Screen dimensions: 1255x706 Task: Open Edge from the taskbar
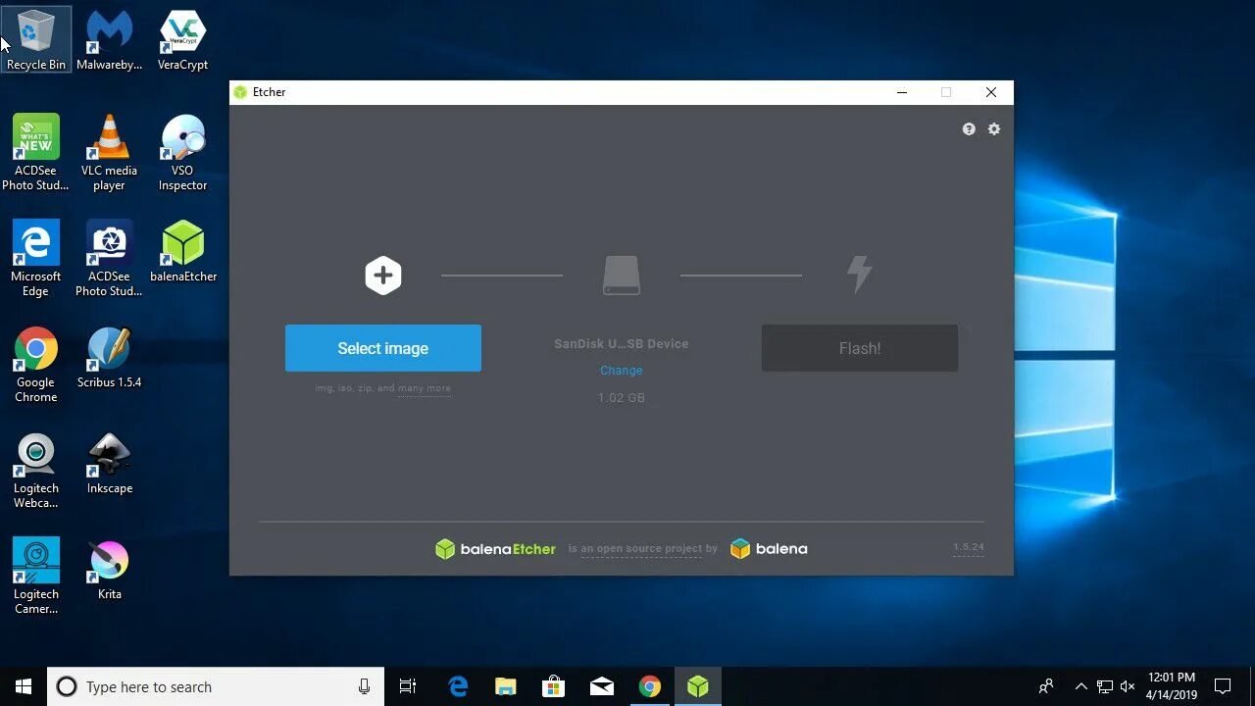[x=458, y=686]
